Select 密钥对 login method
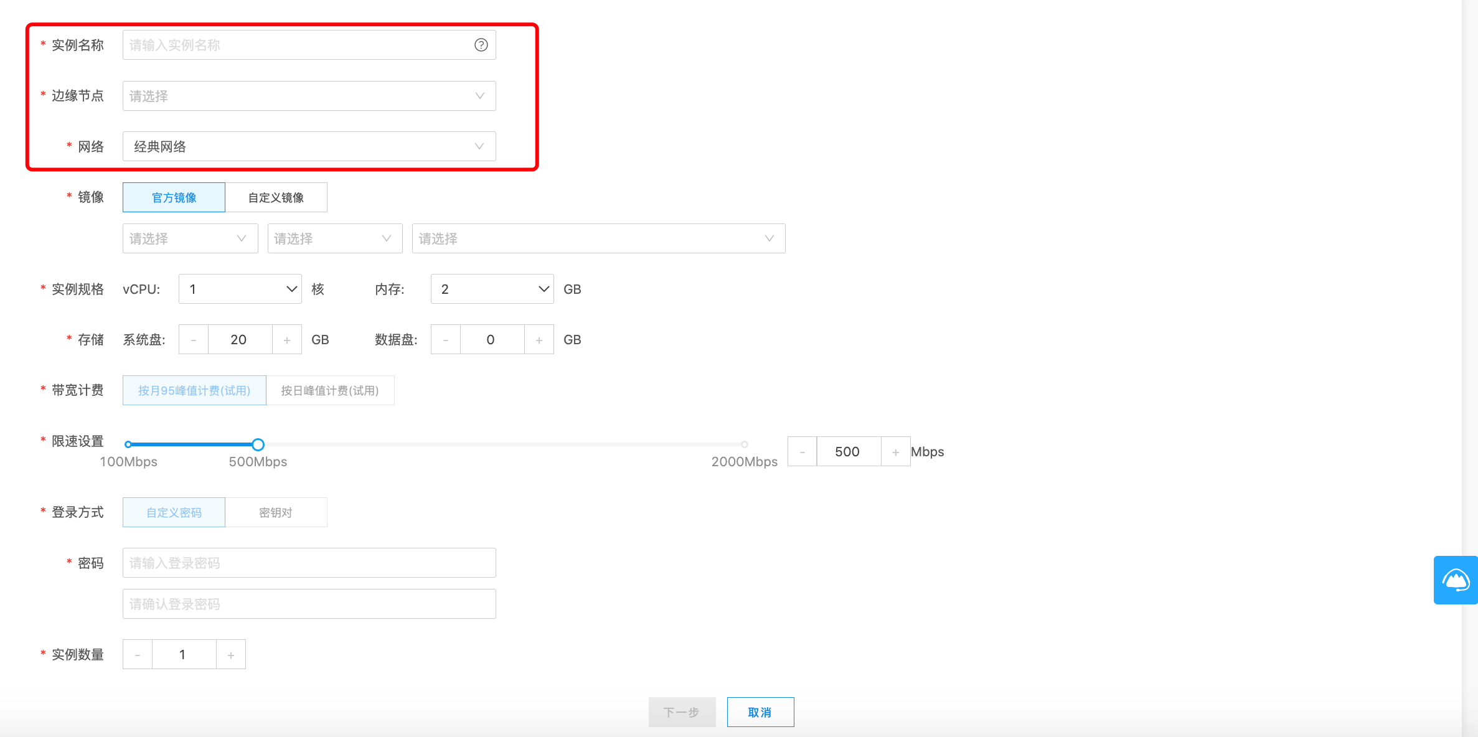Viewport: 1478px width, 737px height. click(x=276, y=513)
